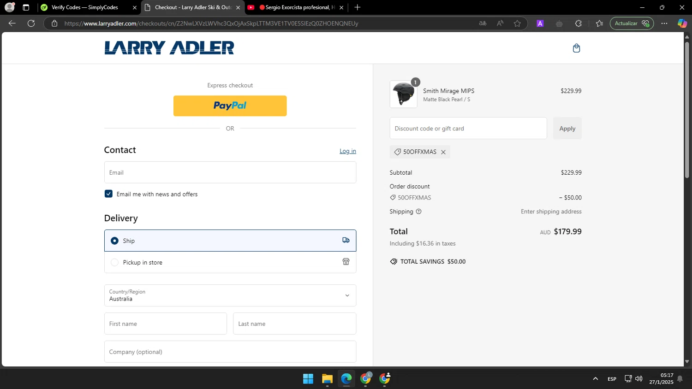692x389 pixels.
Task: Remove the 50OFFXMAS discount code
Action: (443, 152)
